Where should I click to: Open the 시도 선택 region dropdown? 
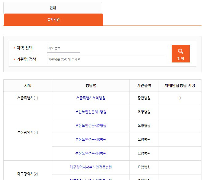pyautogui.click(x=64, y=48)
